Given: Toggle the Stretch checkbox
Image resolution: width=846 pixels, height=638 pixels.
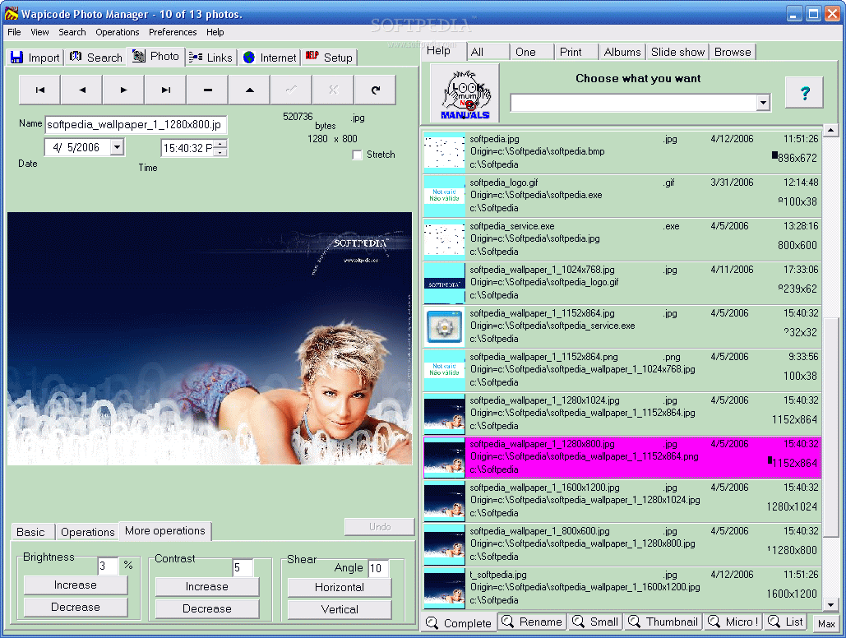Looking at the screenshot, I should click(x=357, y=155).
